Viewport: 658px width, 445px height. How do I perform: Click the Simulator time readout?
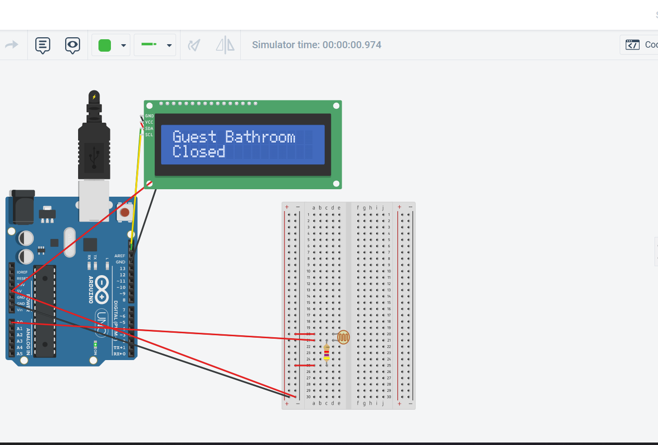316,45
